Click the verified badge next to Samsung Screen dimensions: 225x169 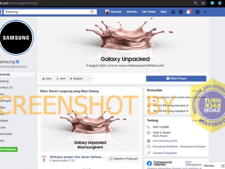(x=18, y=62)
